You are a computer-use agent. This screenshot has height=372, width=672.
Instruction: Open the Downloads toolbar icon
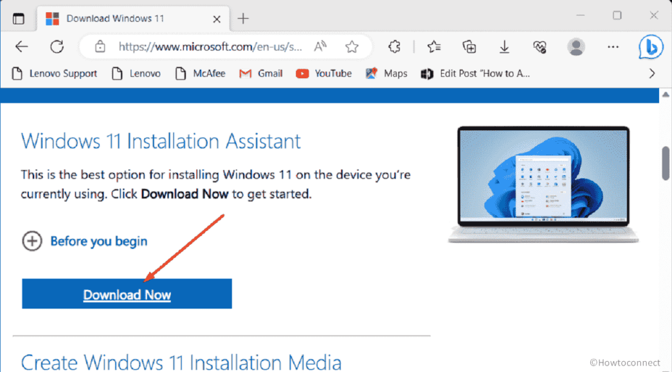pos(504,47)
